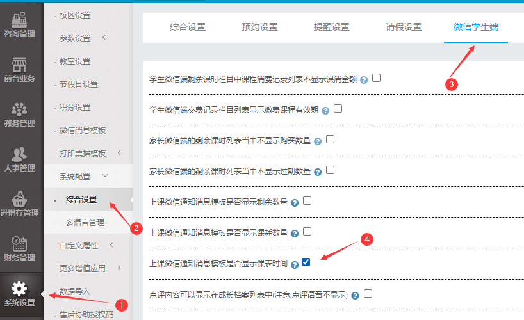524x320 pixels.
Task: Click help icon for 显示课耗数量 setting
Action: [x=295, y=234]
